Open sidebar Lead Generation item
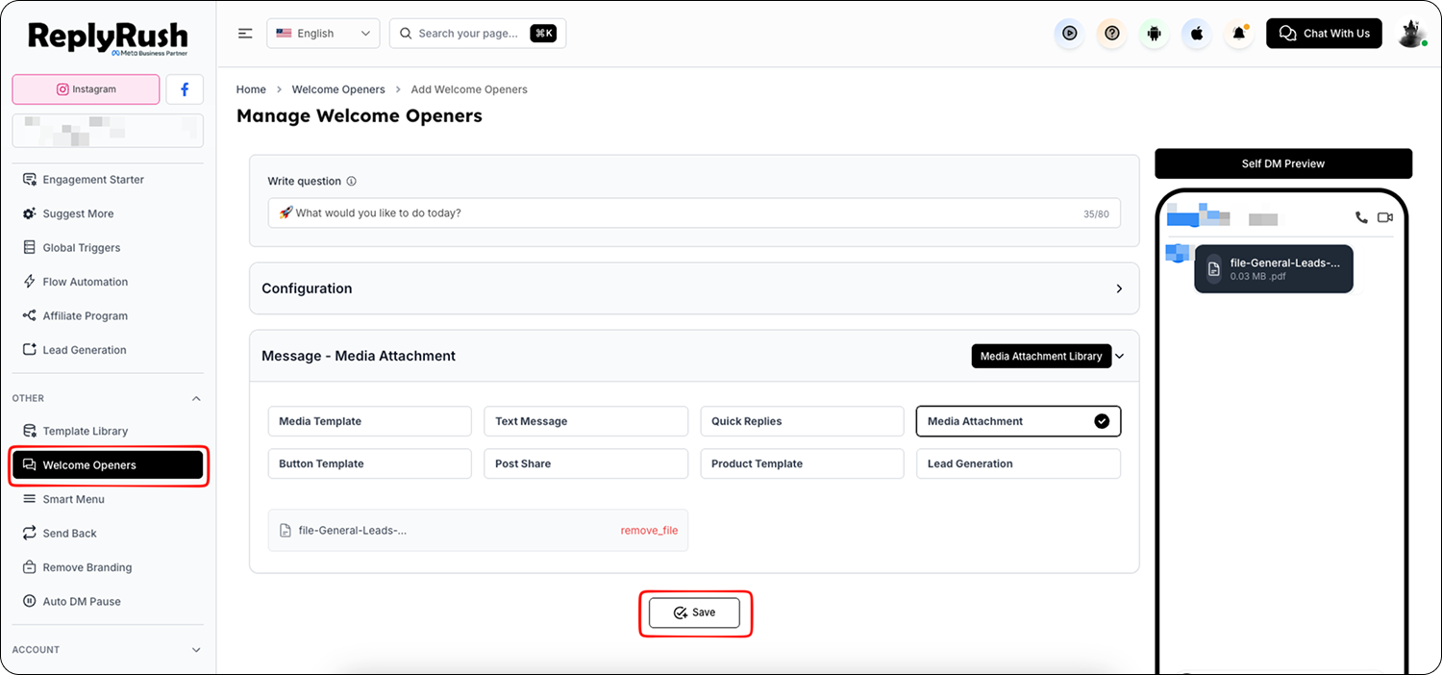The width and height of the screenshot is (1442, 675). pyautogui.click(x=85, y=350)
